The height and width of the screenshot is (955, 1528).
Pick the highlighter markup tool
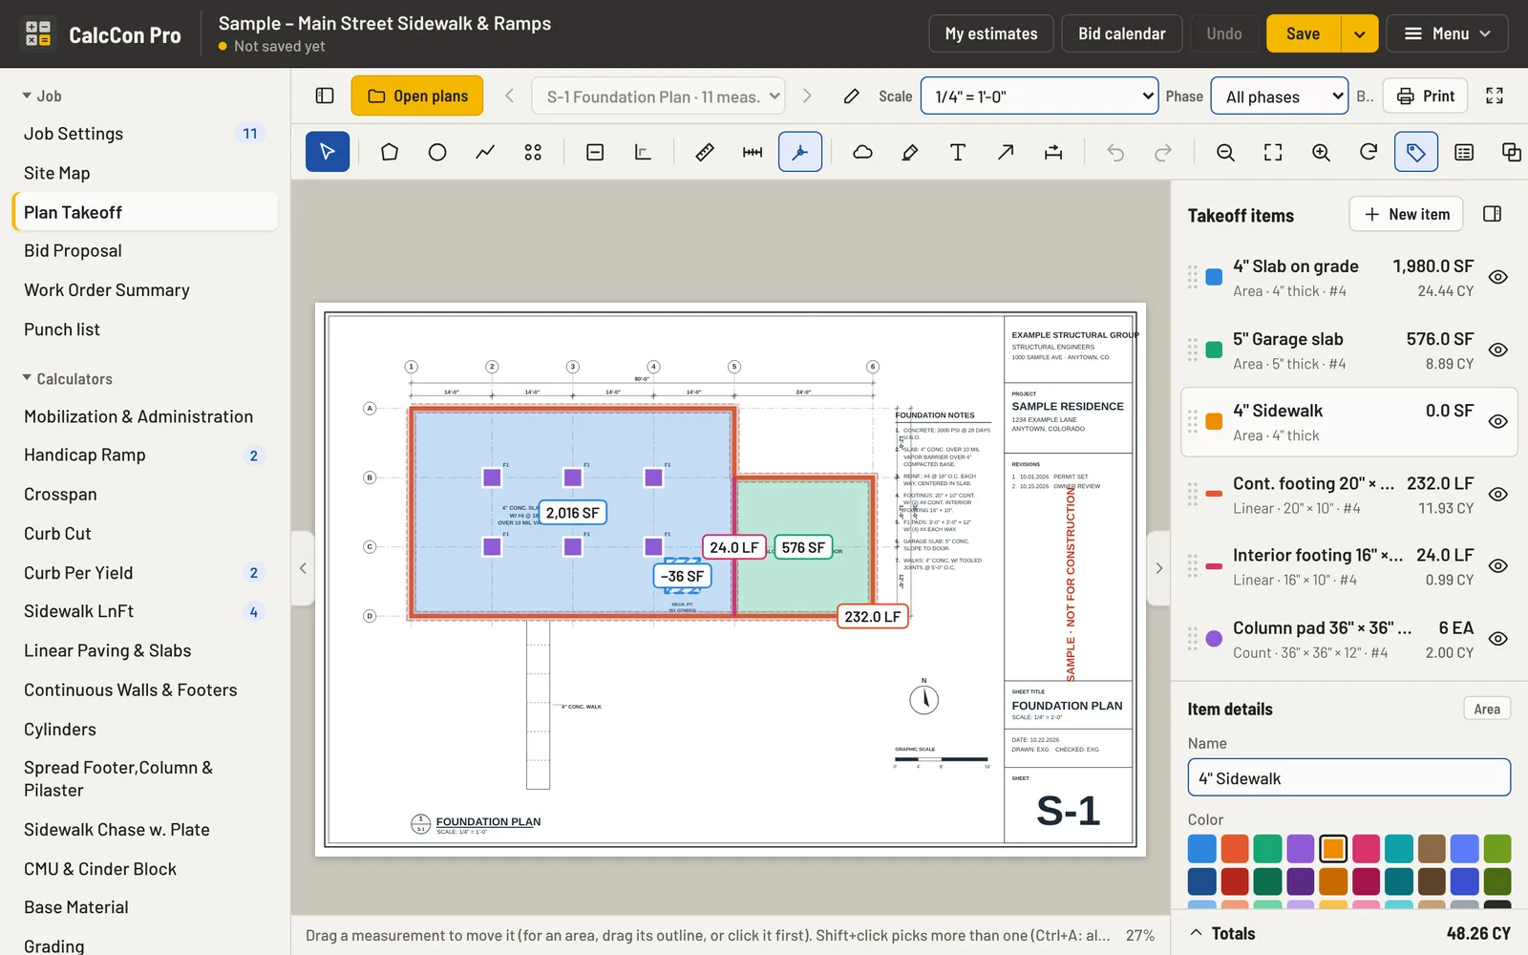click(x=910, y=152)
